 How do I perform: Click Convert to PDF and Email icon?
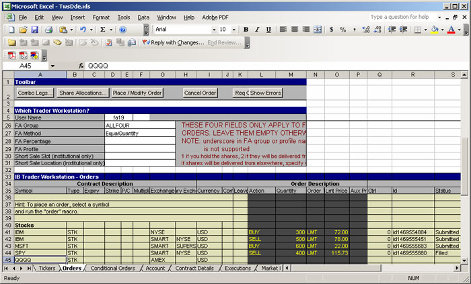point(23,56)
